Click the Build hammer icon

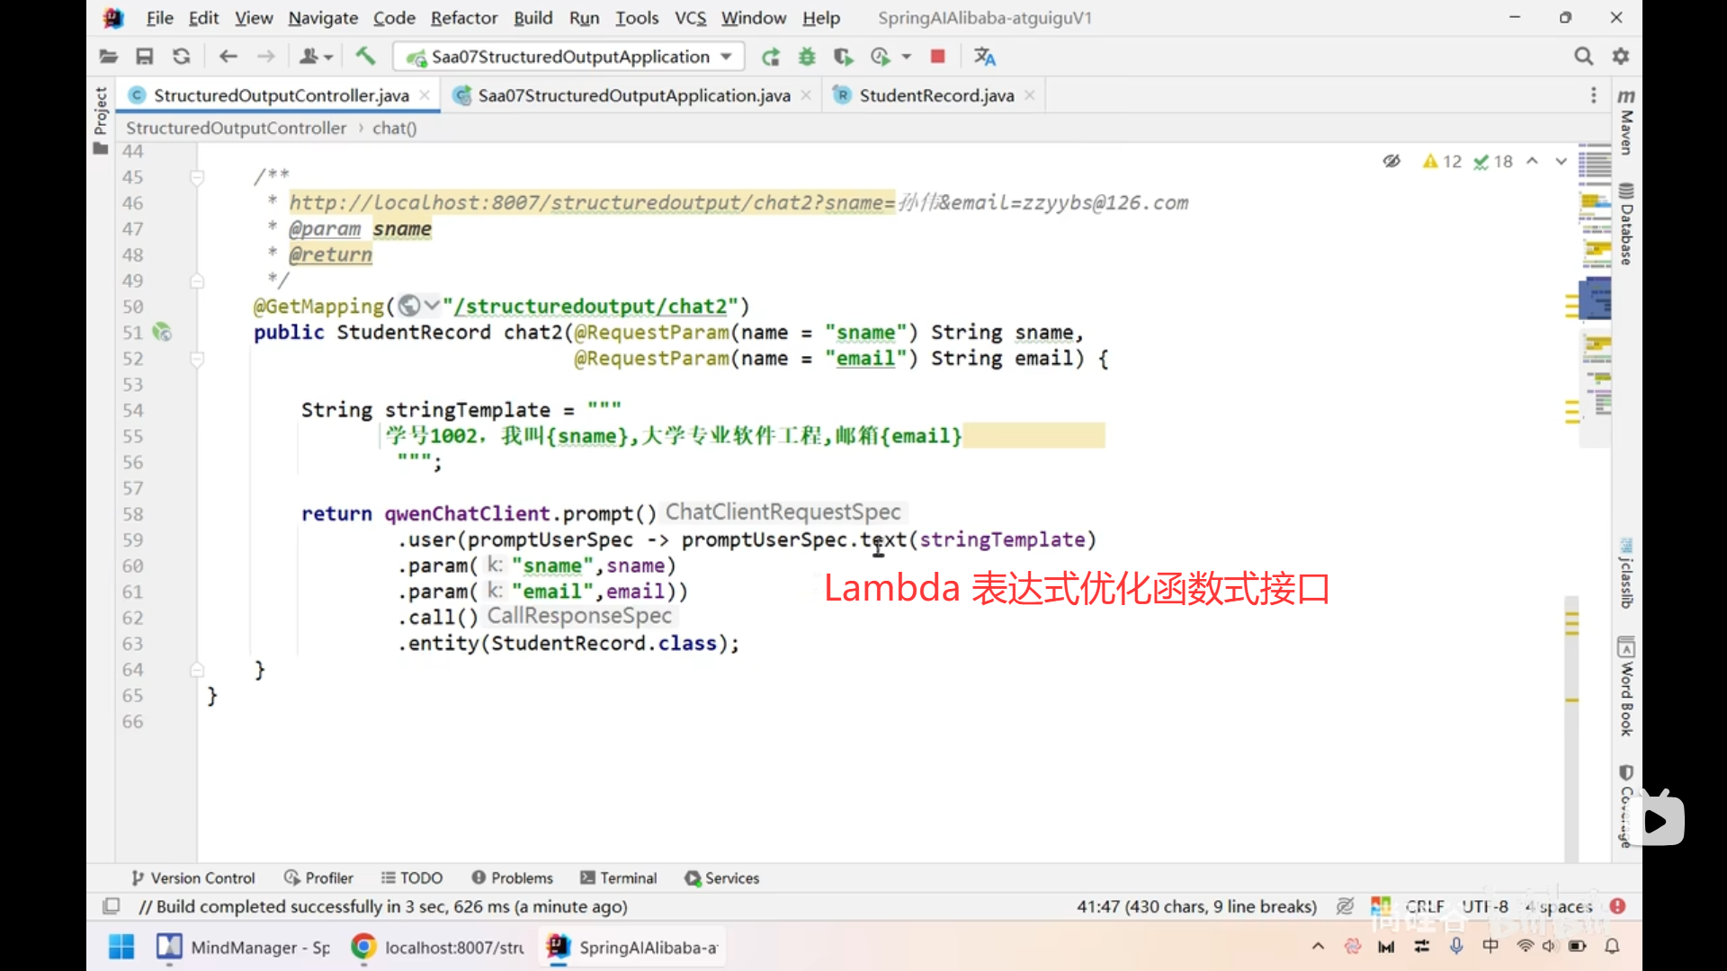click(x=365, y=57)
